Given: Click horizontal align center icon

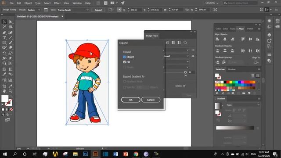Looking at the screenshot, I should 225,39.
